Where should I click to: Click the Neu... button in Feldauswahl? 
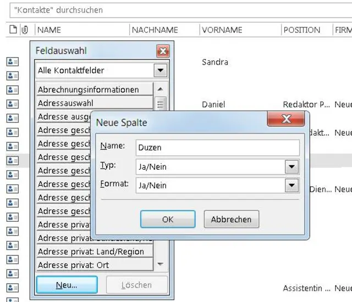tap(67, 285)
